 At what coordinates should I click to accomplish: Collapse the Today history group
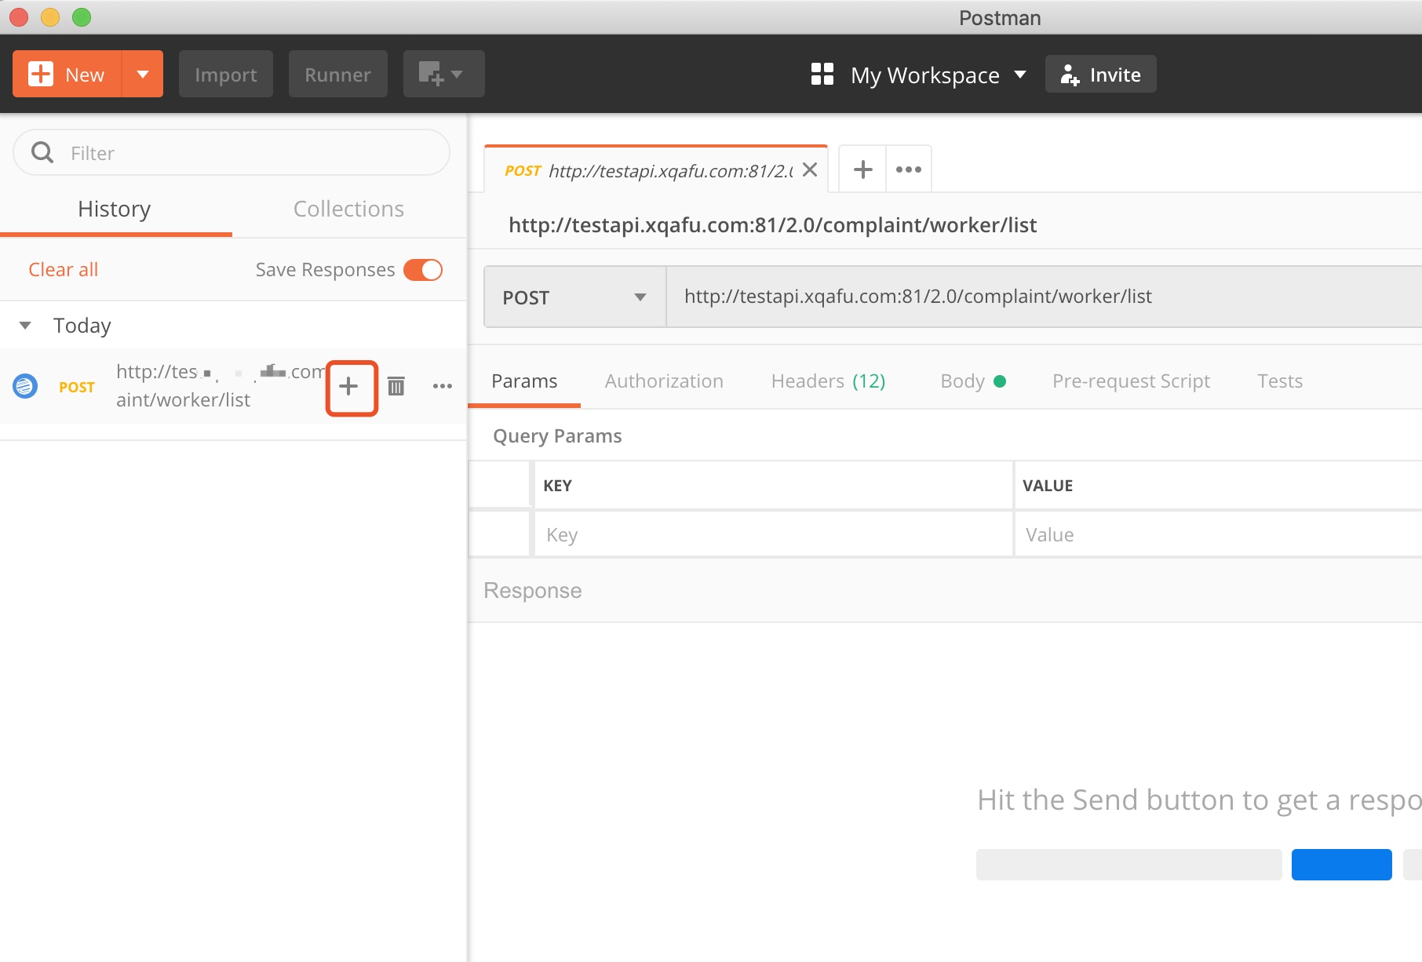click(25, 325)
